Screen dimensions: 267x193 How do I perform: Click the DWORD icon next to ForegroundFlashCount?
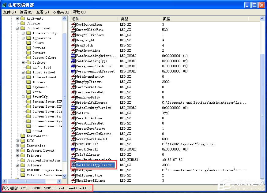[x=73, y=66]
